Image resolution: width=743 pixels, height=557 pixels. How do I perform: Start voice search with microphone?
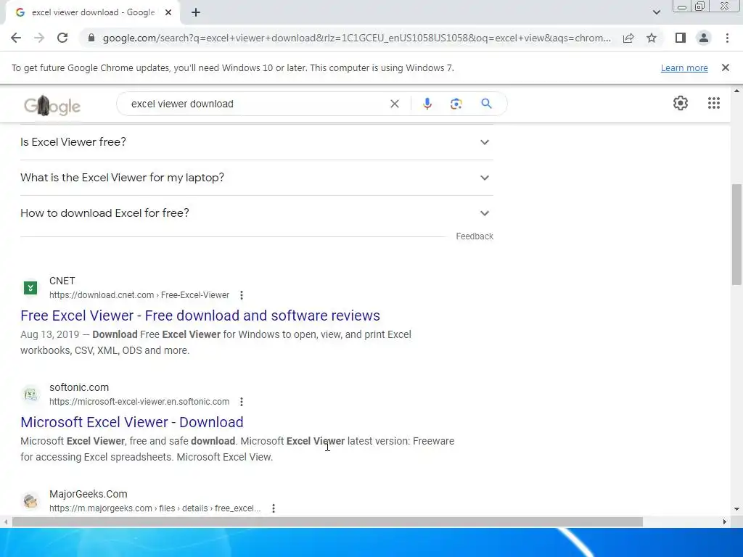[427, 104]
